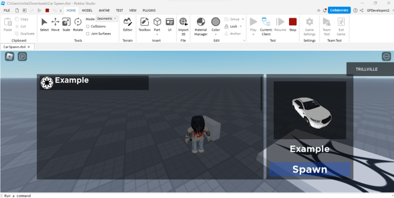Open the Mode Geometric dropdown

(107, 18)
